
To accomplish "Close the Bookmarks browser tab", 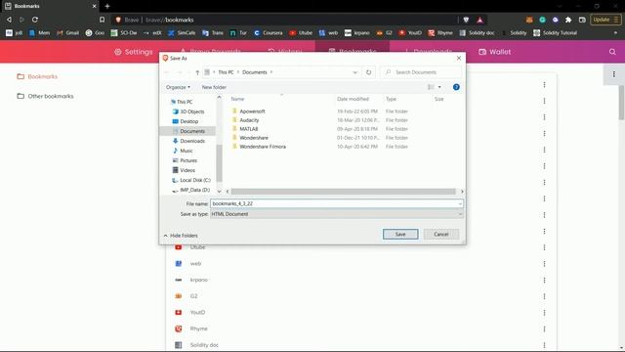I will tap(94, 6).
